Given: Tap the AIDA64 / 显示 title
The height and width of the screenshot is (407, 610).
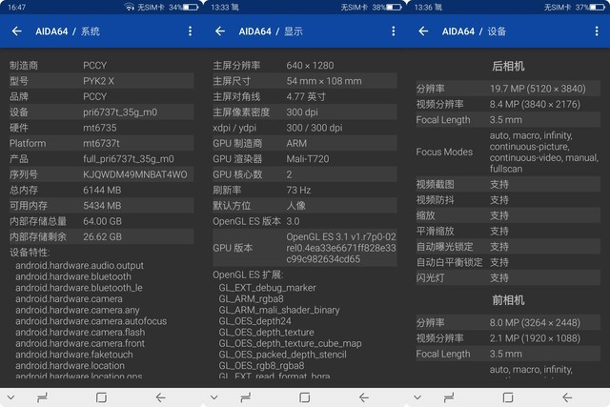Looking at the screenshot, I should [x=271, y=31].
